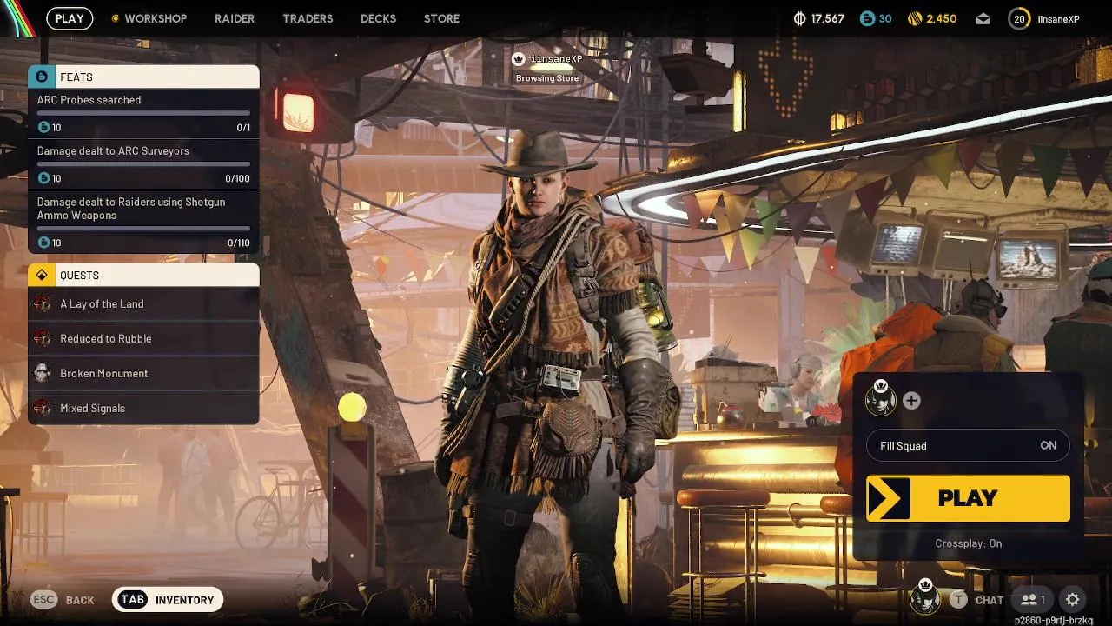The image size is (1112, 626).
Task: Click the Workshop notification dot
Action: (x=115, y=18)
